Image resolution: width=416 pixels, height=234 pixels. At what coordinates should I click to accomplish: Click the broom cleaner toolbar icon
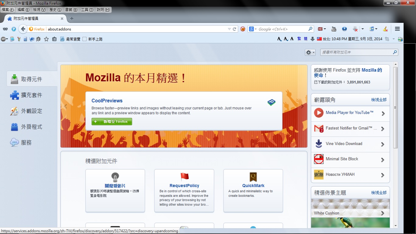click(385, 29)
